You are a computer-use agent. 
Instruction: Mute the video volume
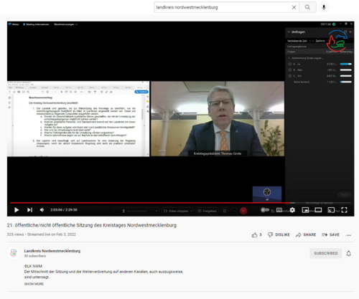(x=42, y=210)
